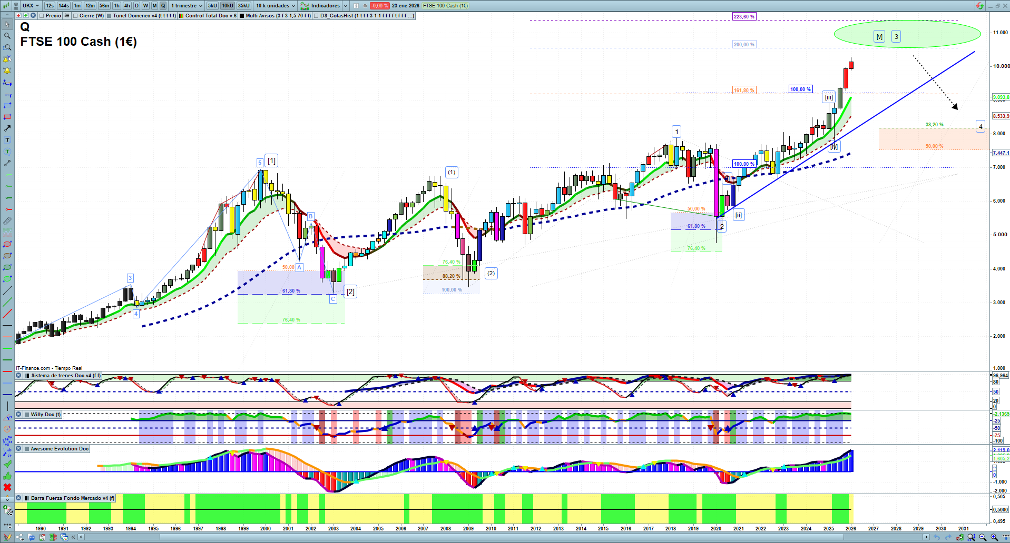
Task: Click the red X delete-drawings icon
Action: (7, 488)
